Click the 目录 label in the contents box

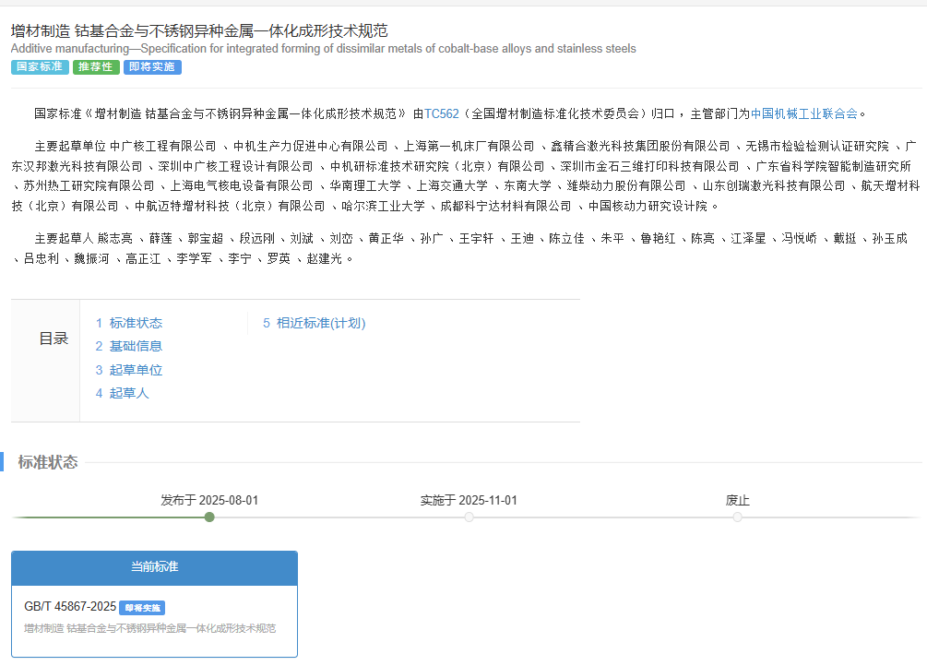click(53, 339)
